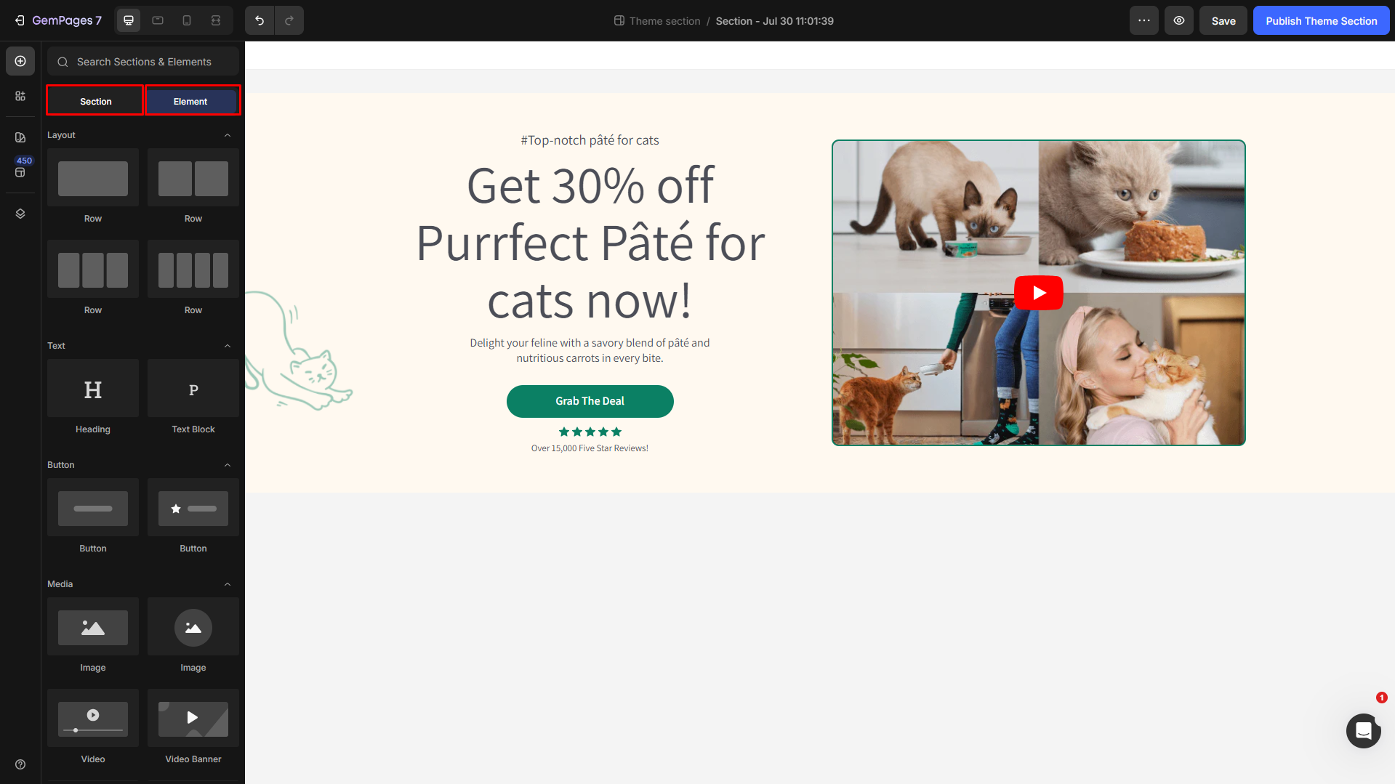This screenshot has height=784, width=1395.
Task: Open the chat support bubble icon
Action: click(1363, 730)
